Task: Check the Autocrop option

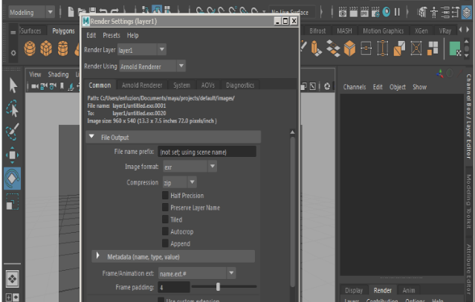Action: [x=165, y=231]
